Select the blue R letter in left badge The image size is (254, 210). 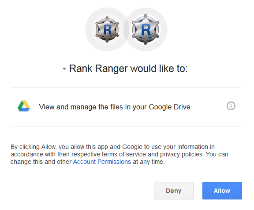pyautogui.click(x=108, y=30)
